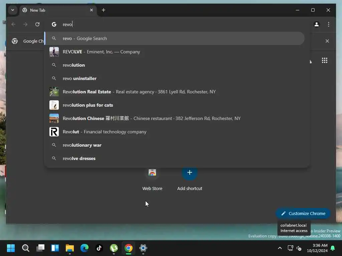This screenshot has height=256, width=342.
Task: Open the Chrome three-dot menu
Action: click(329, 24)
